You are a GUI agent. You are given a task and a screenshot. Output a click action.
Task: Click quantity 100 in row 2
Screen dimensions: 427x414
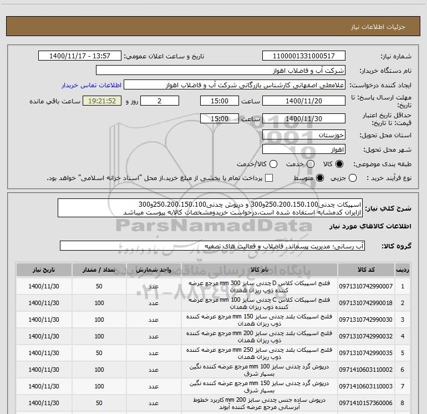tap(99, 303)
